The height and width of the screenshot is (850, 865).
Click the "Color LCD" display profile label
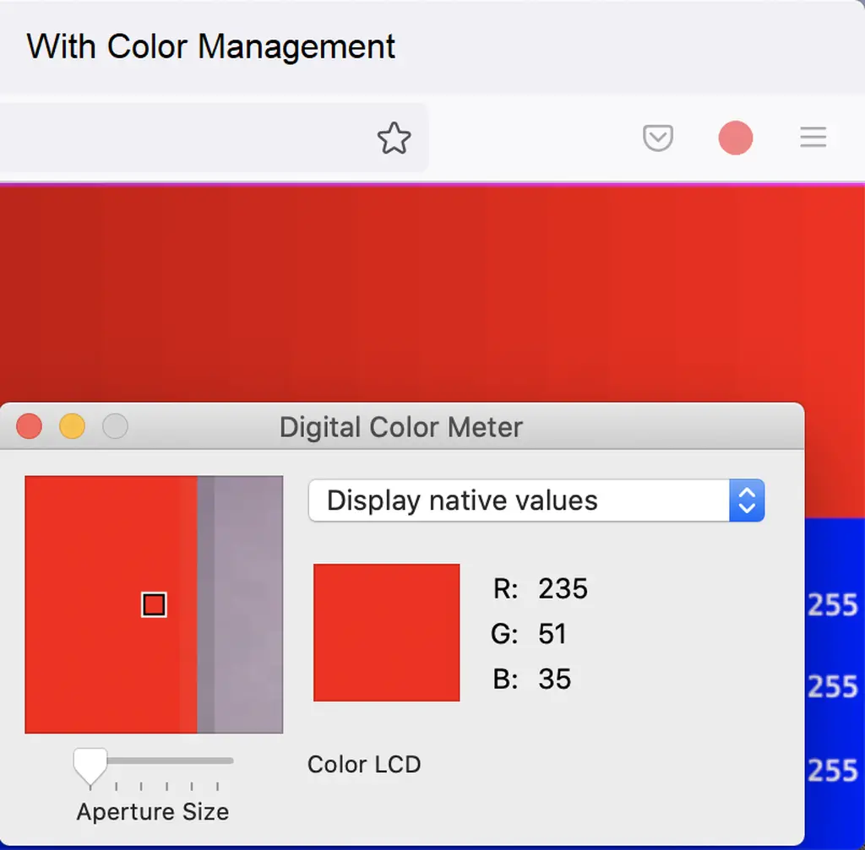pyautogui.click(x=364, y=765)
